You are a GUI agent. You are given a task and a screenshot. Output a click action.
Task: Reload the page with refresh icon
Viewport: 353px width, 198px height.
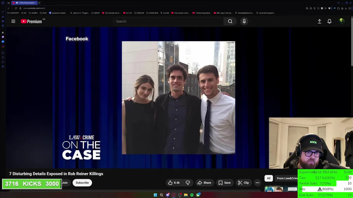[x=16, y=8]
